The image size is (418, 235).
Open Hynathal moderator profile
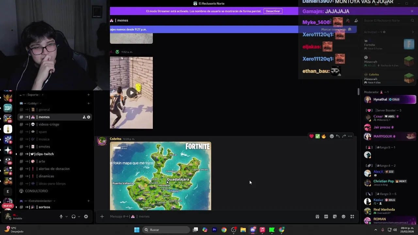(x=390, y=100)
